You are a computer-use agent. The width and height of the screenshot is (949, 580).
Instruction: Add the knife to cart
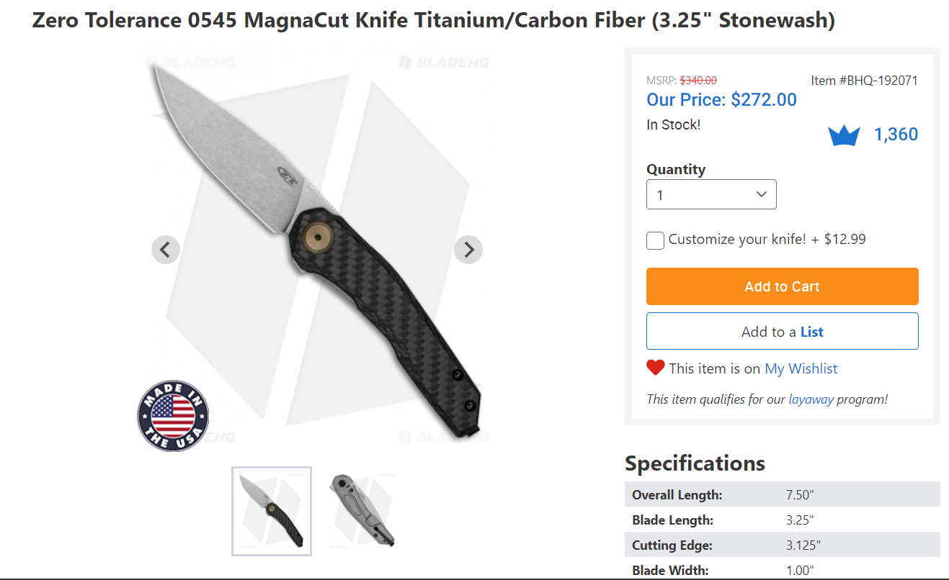(x=782, y=286)
